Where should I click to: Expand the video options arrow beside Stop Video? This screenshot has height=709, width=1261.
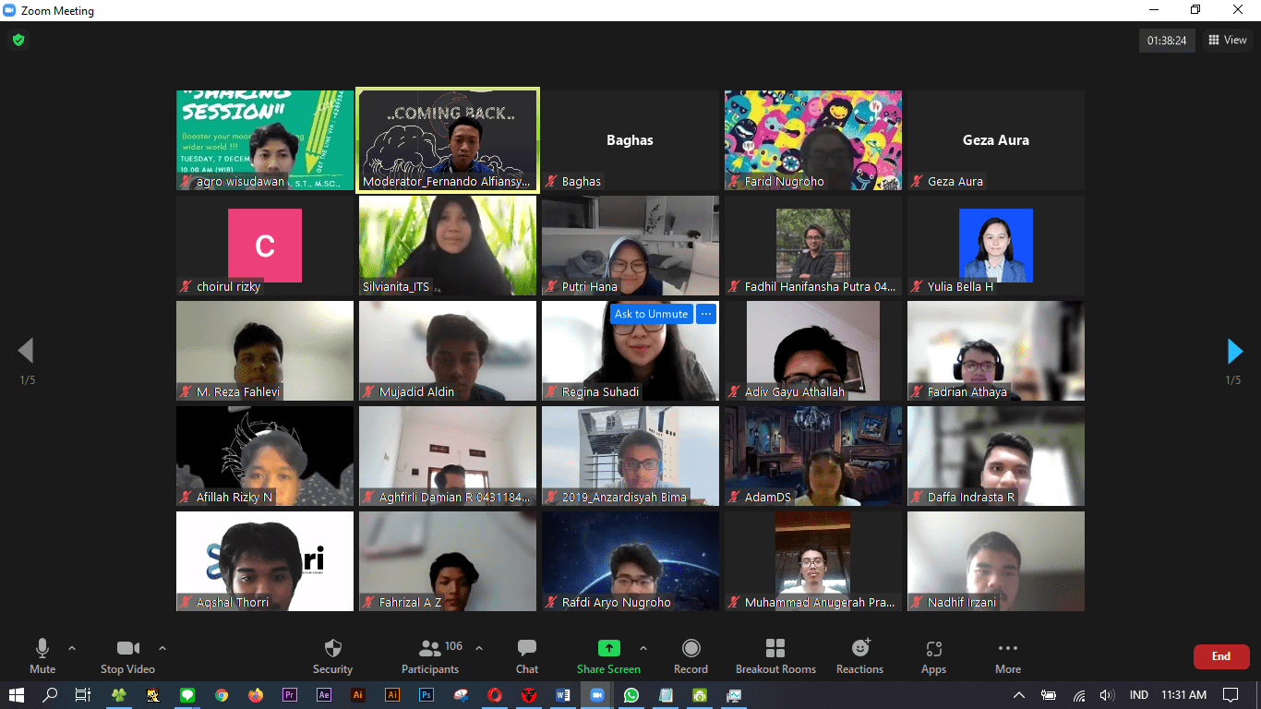[x=162, y=648]
